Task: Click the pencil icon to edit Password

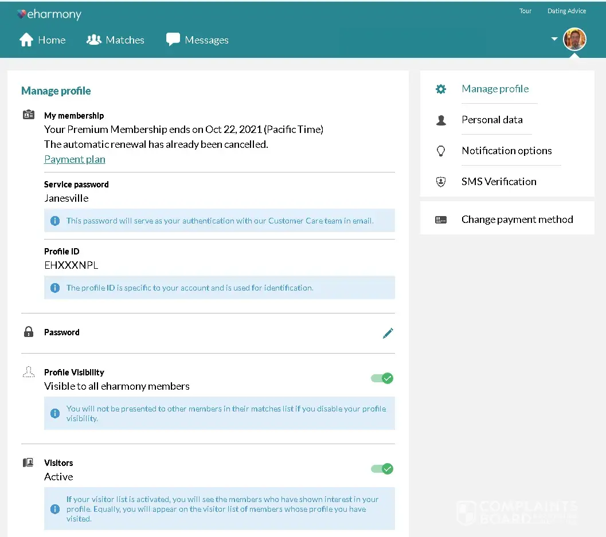Action: pos(388,333)
